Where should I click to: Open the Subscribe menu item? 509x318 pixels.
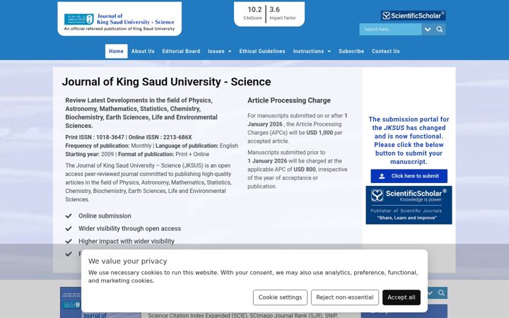351,52
